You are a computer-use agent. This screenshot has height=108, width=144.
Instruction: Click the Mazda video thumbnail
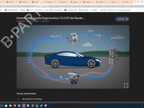pos(73,57)
